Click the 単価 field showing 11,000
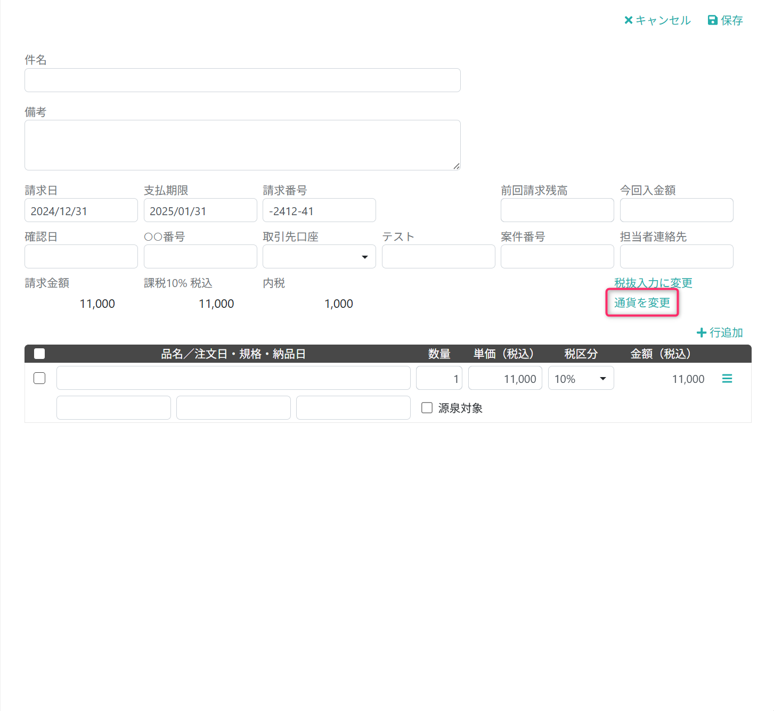Viewport: 774px width, 711px height. [505, 378]
